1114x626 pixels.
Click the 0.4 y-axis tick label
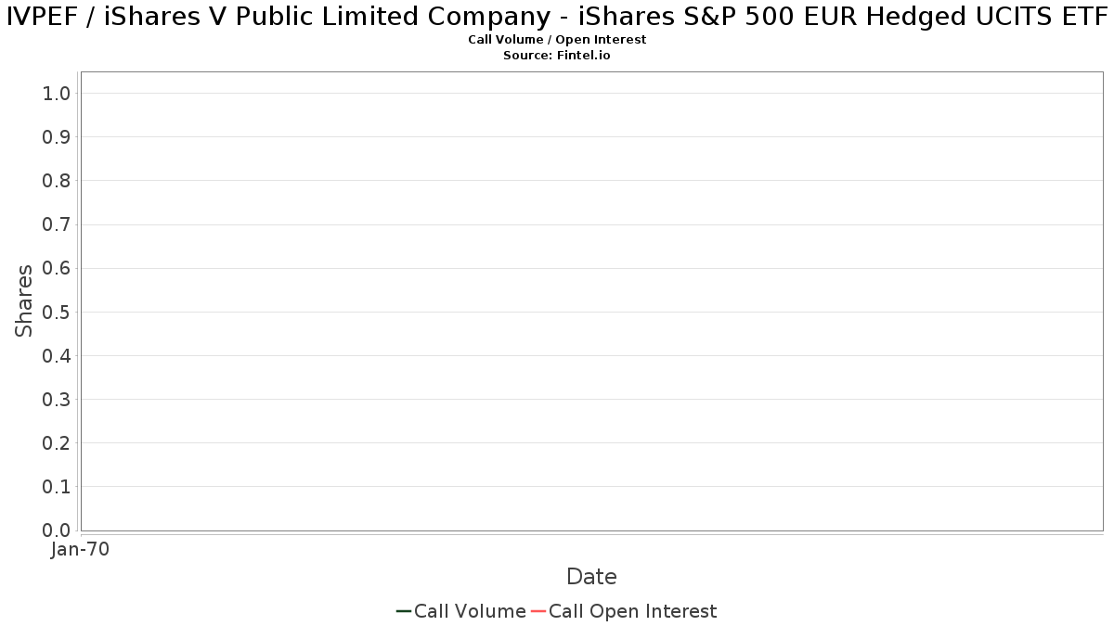tap(57, 356)
